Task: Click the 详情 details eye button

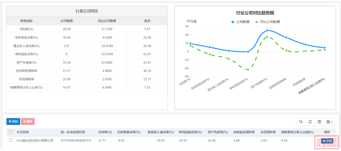Action: (327, 141)
